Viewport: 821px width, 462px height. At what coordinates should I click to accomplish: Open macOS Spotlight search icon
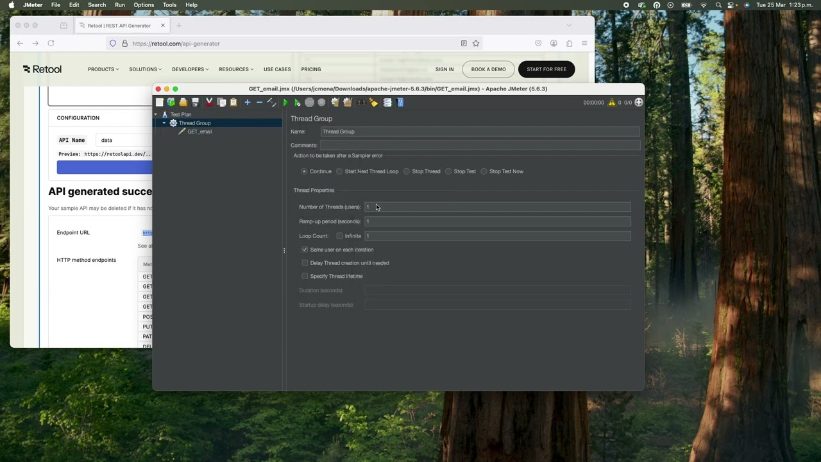click(719, 5)
